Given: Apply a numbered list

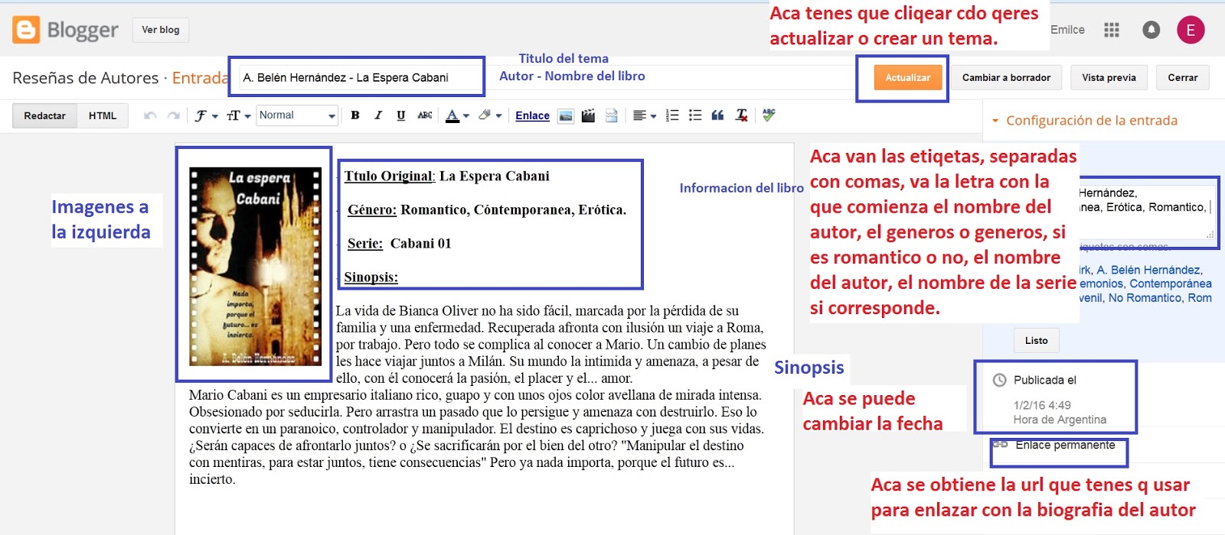Looking at the screenshot, I should tap(672, 115).
